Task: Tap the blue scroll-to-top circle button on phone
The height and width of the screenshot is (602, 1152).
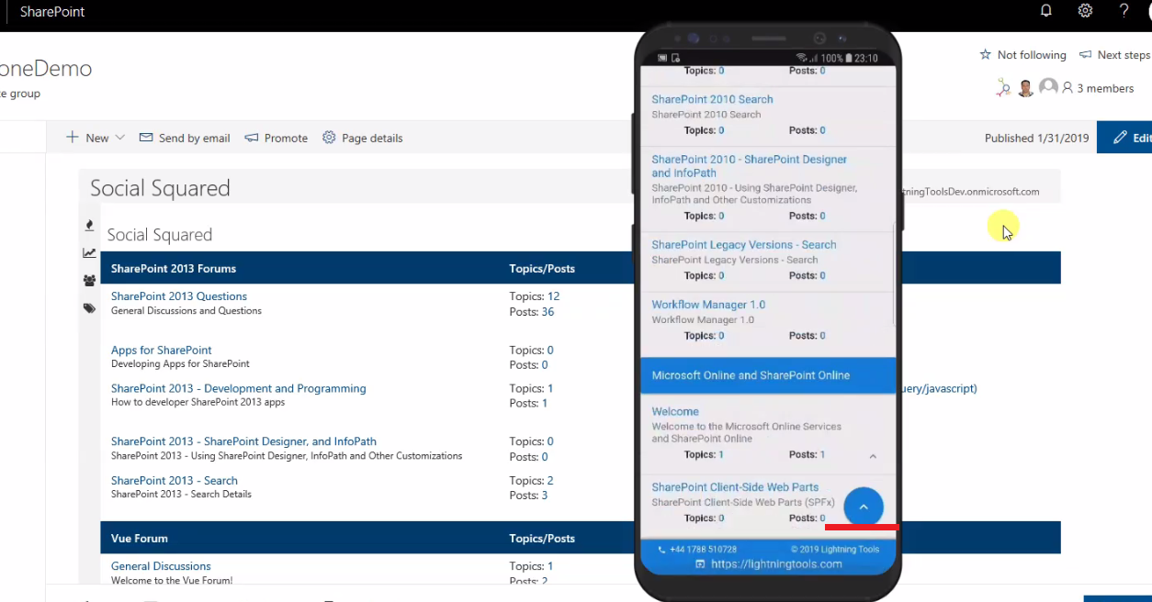Action: click(864, 507)
